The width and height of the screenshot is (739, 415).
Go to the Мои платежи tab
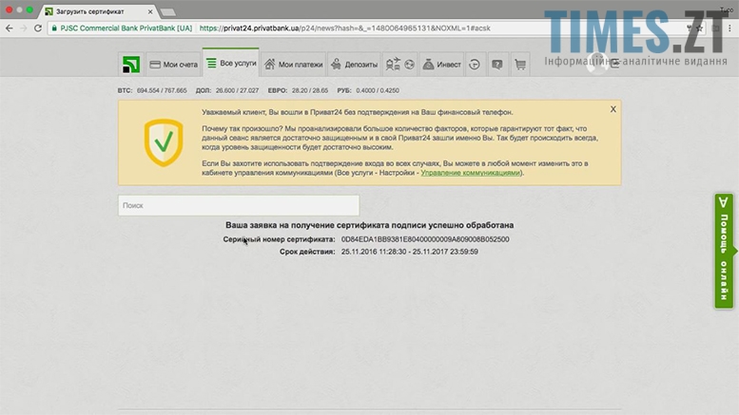coord(293,65)
